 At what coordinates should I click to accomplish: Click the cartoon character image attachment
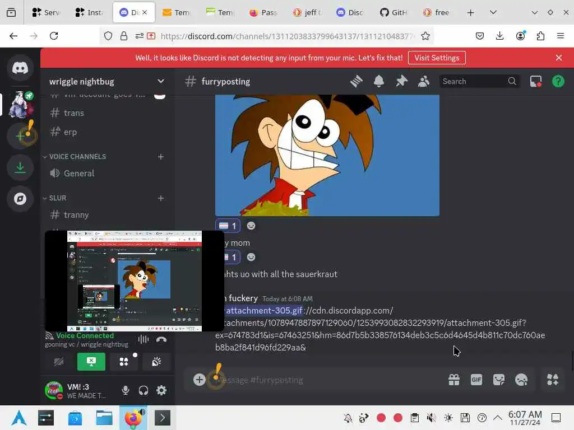(x=327, y=156)
